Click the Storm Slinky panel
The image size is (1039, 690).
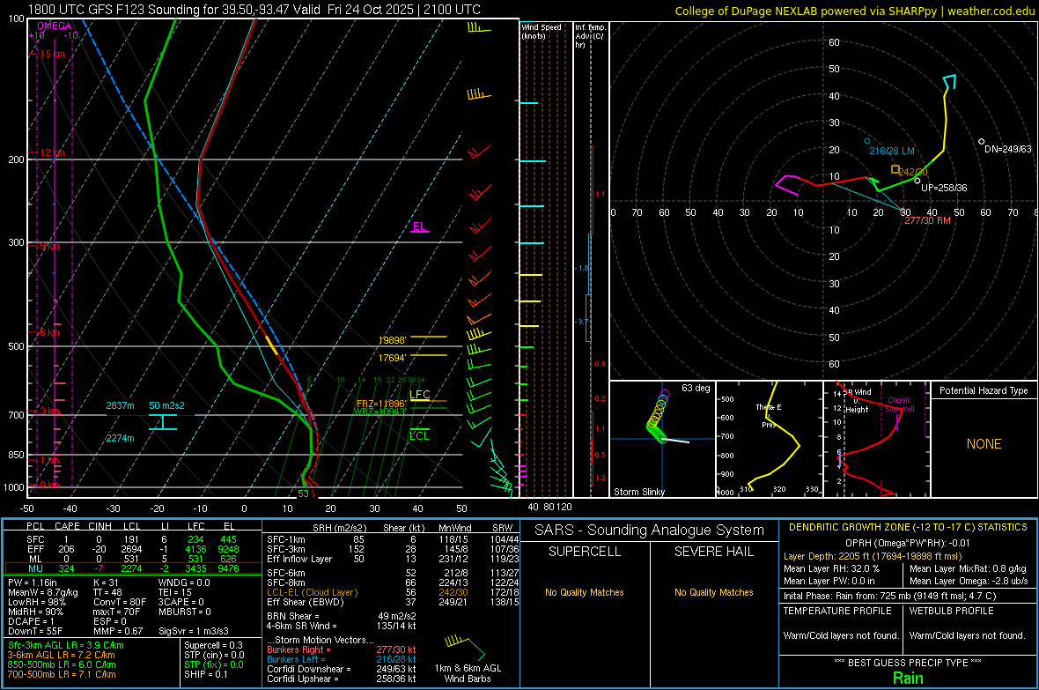(x=661, y=439)
